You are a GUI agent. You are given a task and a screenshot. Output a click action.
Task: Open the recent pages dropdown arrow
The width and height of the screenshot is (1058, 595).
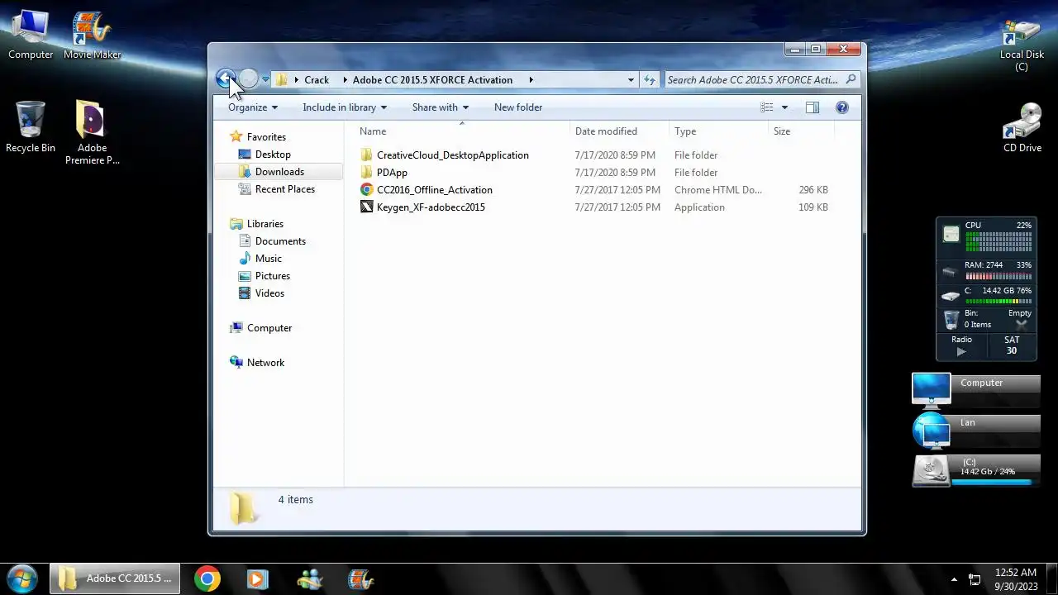pyautogui.click(x=265, y=80)
